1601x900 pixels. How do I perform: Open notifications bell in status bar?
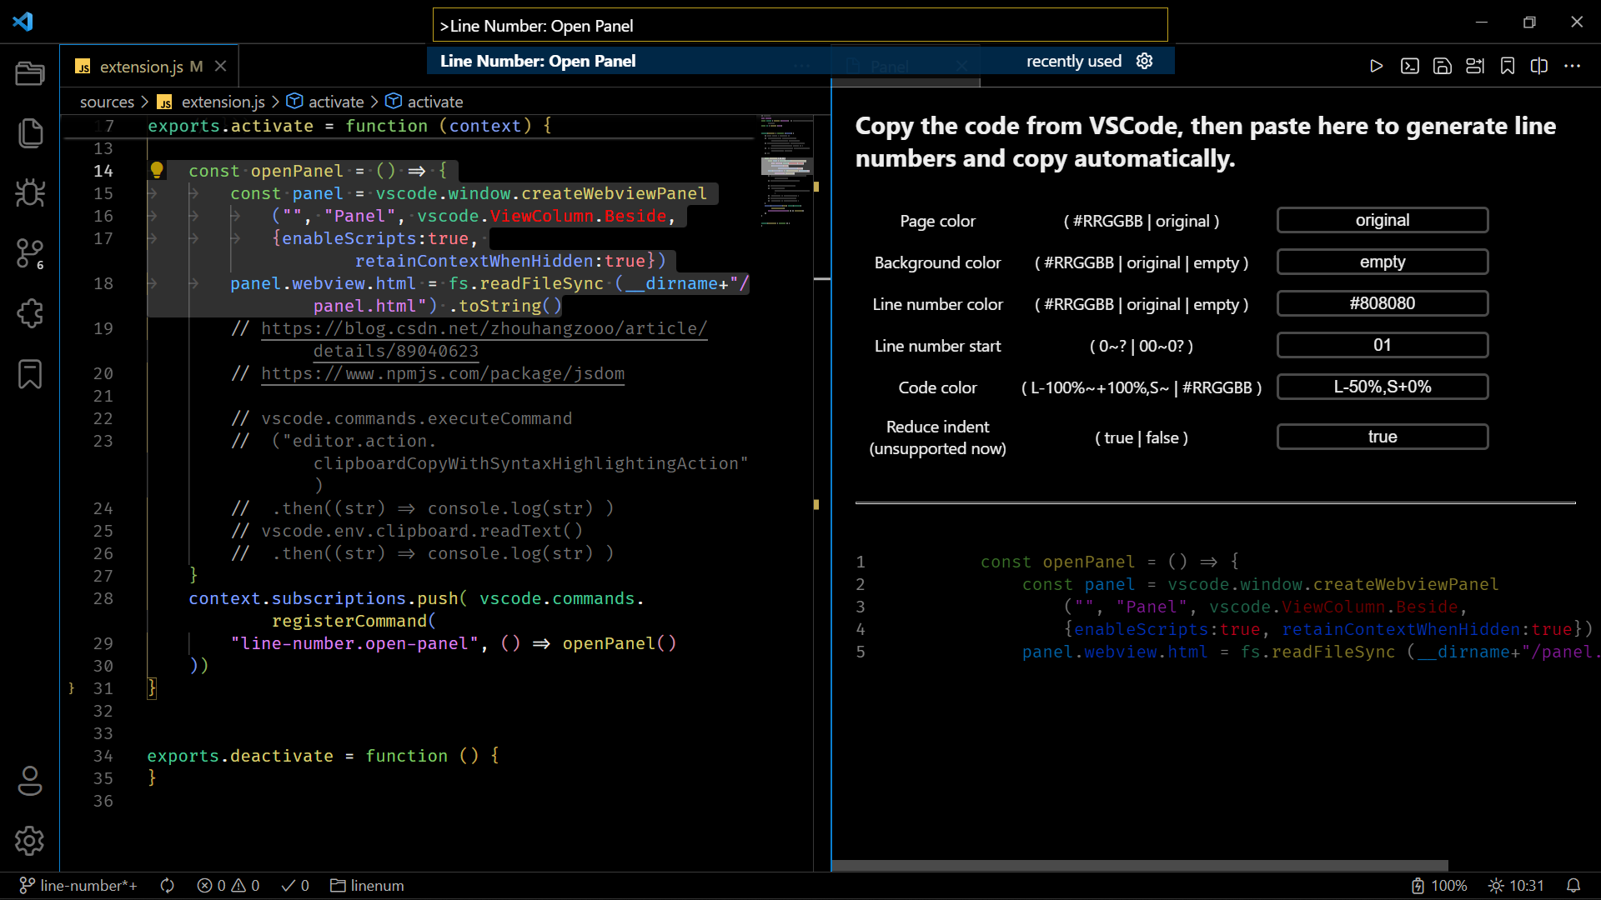(1573, 886)
